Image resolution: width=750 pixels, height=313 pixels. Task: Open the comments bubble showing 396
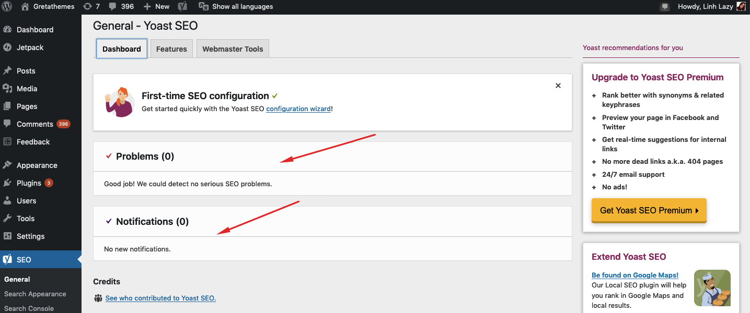tap(113, 7)
